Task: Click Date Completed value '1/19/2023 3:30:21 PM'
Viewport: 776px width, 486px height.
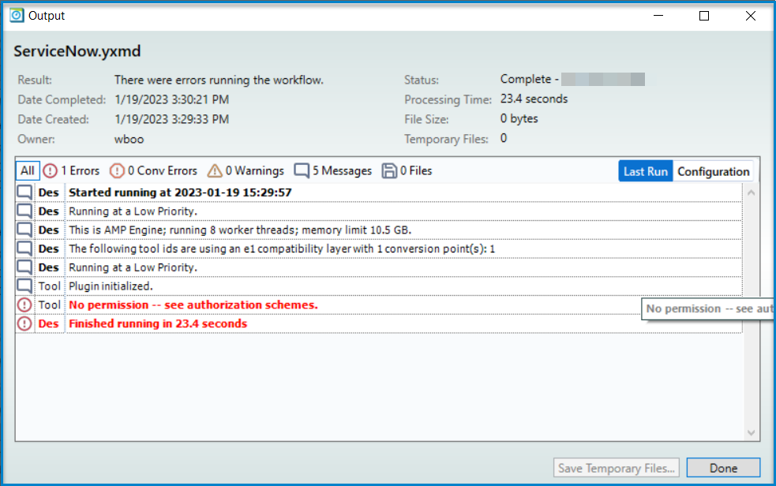Action: click(172, 99)
